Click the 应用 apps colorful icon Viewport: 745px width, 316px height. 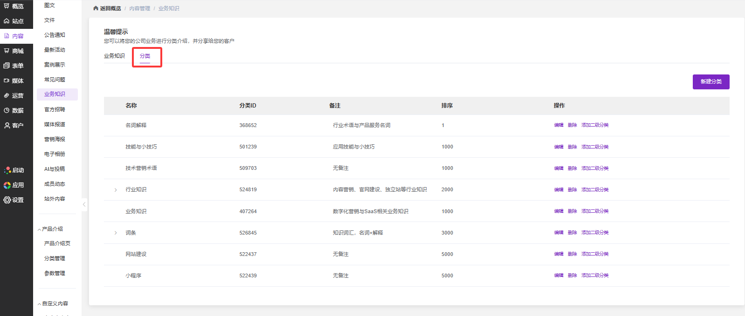[x=7, y=185]
